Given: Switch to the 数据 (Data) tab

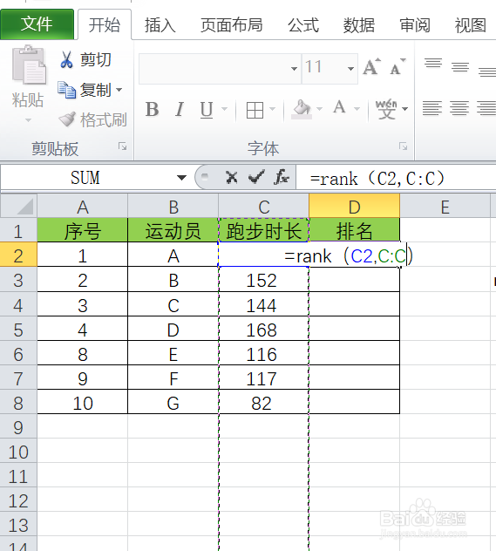Looking at the screenshot, I should [x=358, y=25].
